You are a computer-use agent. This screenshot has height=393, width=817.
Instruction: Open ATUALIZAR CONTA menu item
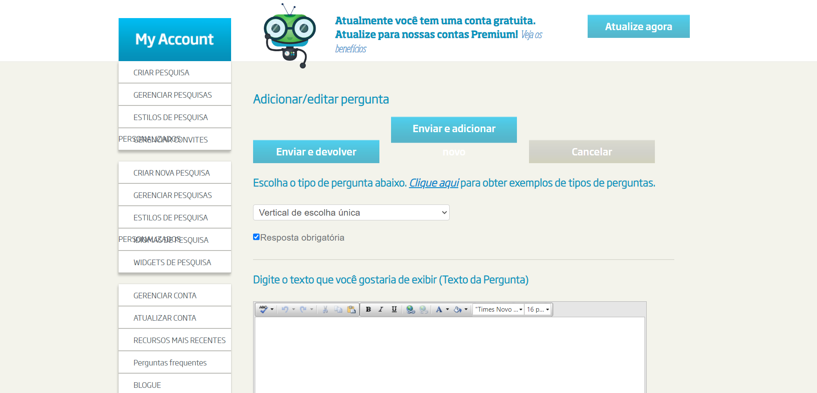(175, 318)
